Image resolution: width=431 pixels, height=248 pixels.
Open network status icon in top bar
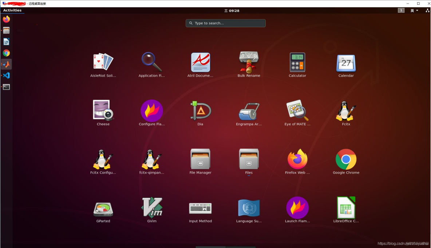tap(427, 11)
